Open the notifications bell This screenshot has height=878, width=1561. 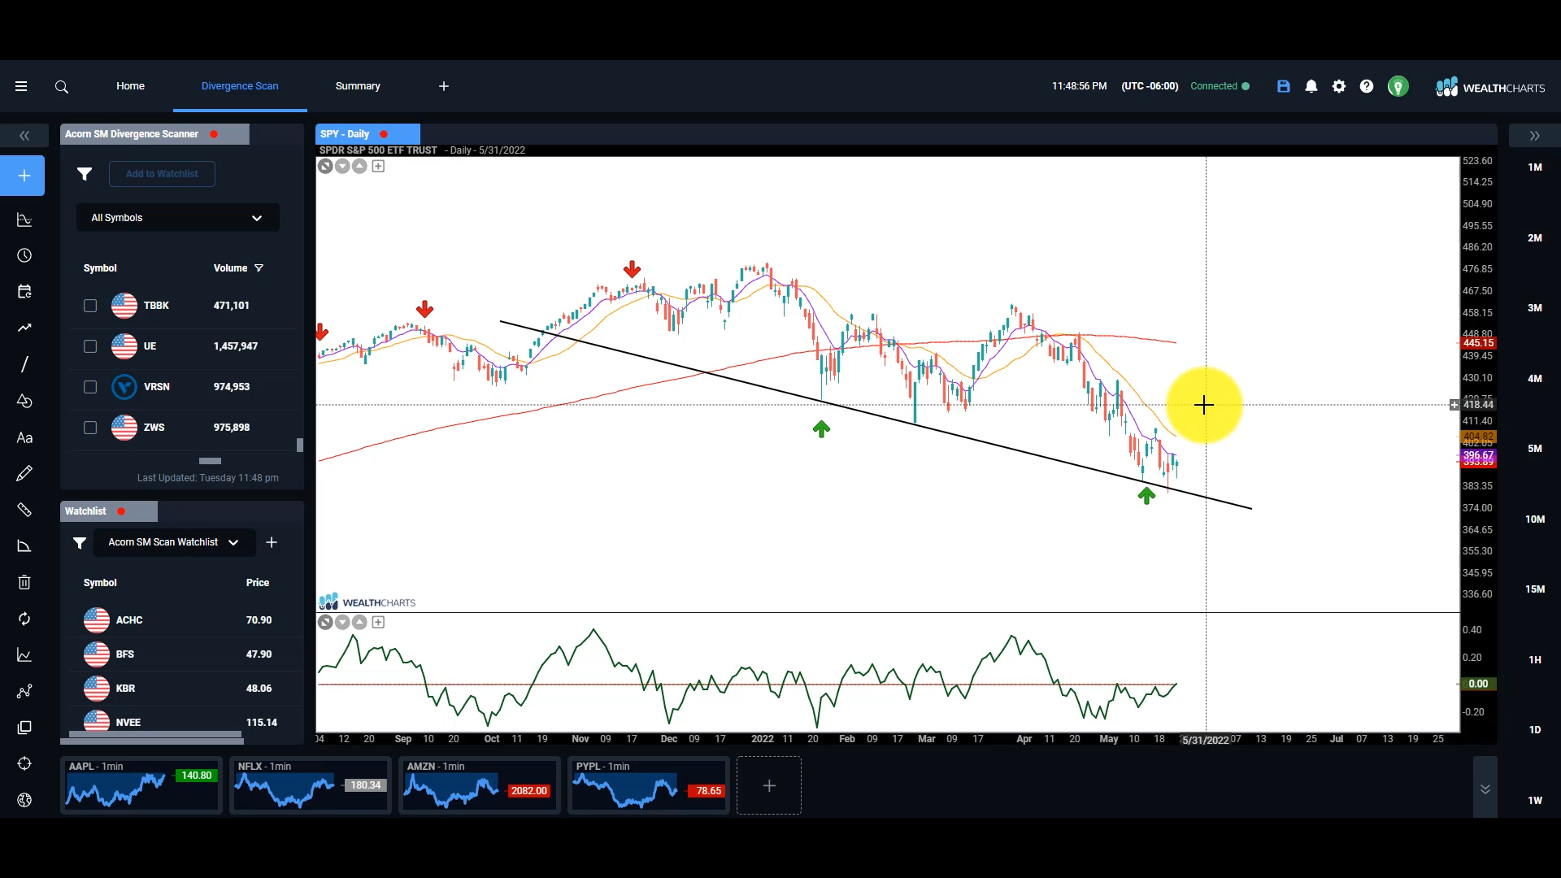point(1311,86)
